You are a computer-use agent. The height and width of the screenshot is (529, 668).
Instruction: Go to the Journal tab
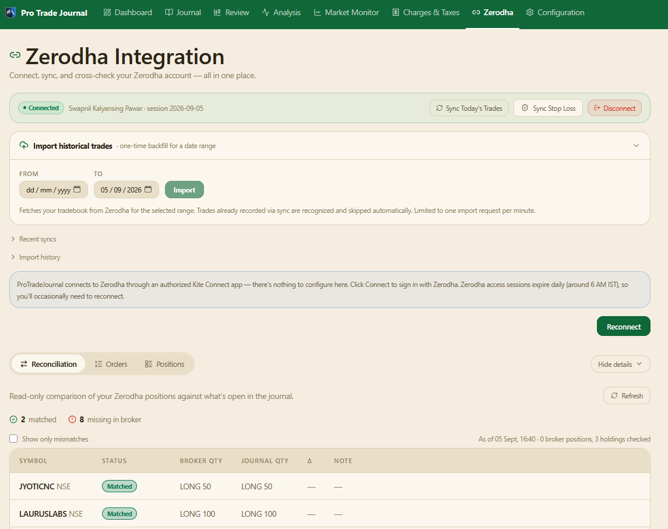click(183, 12)
